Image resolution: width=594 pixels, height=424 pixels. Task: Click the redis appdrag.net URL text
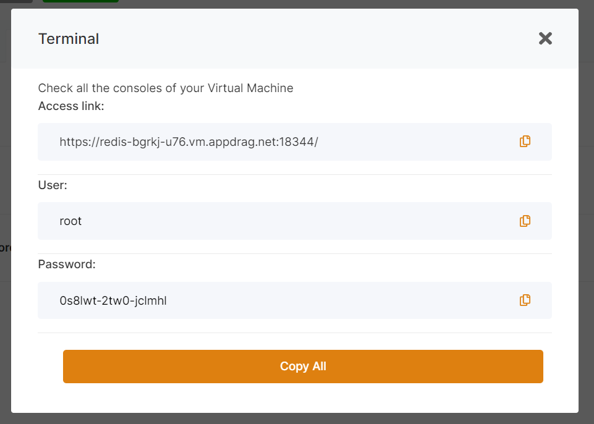click(189, 142)
